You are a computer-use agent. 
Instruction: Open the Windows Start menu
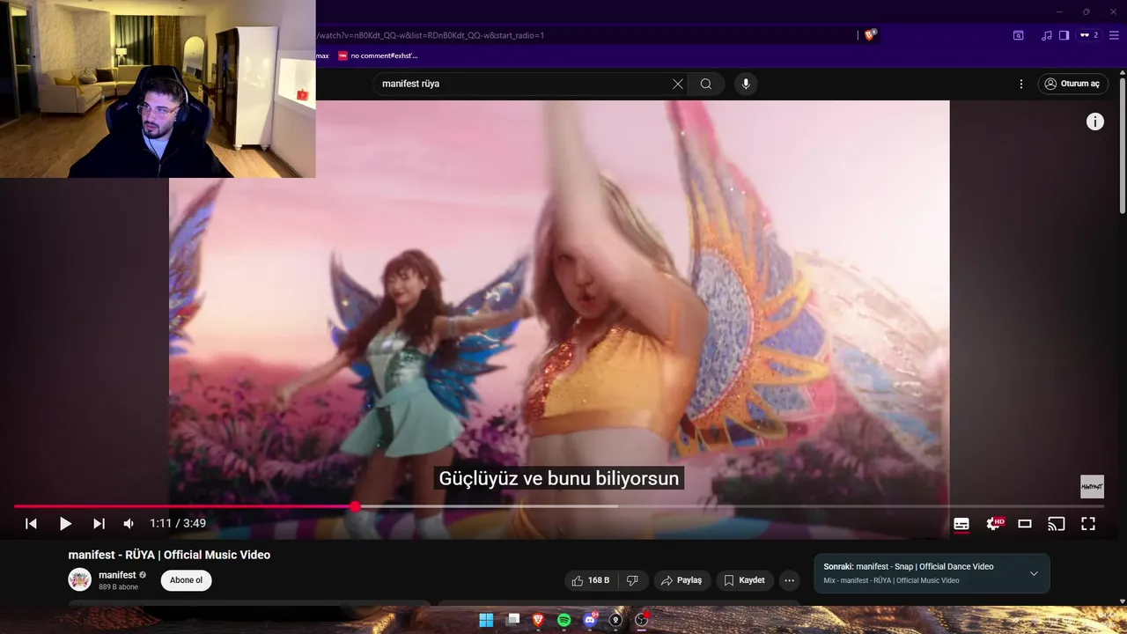point(486,620)
